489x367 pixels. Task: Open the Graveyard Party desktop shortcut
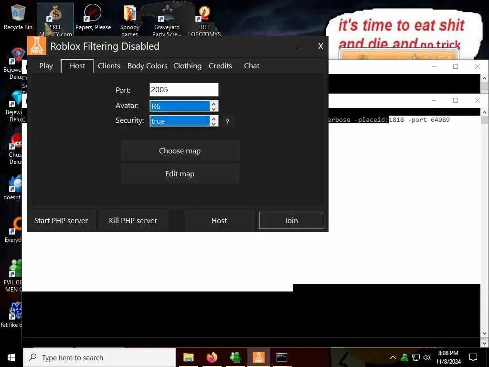click(167, 19)
